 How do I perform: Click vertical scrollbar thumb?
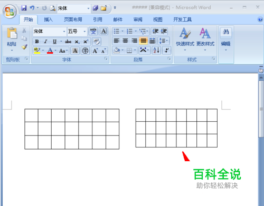(x=261, y=109)
